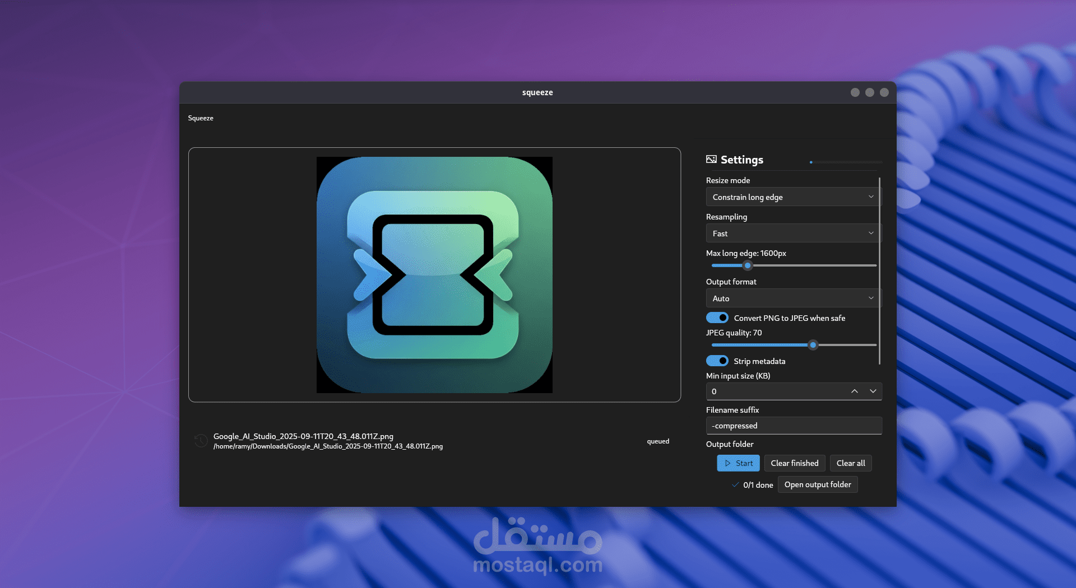
Task: Click the "0/1 done" counter text
Action: [758, 485]
